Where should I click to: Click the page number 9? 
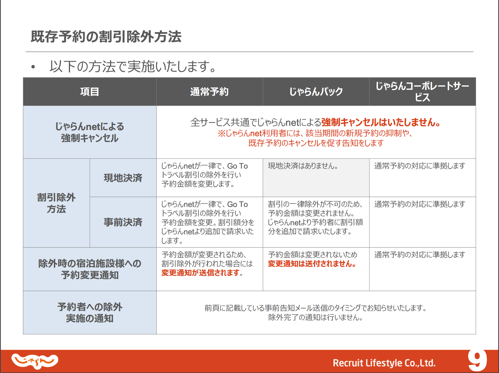tap(477, 360)
